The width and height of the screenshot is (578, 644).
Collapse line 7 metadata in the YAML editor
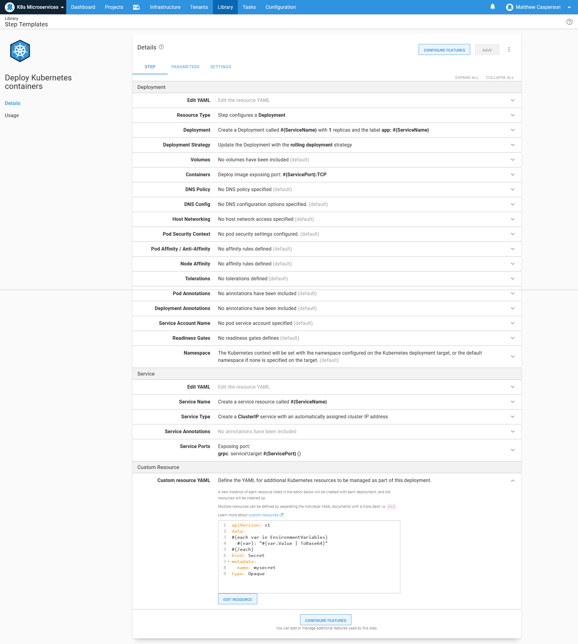coord(229,561)
